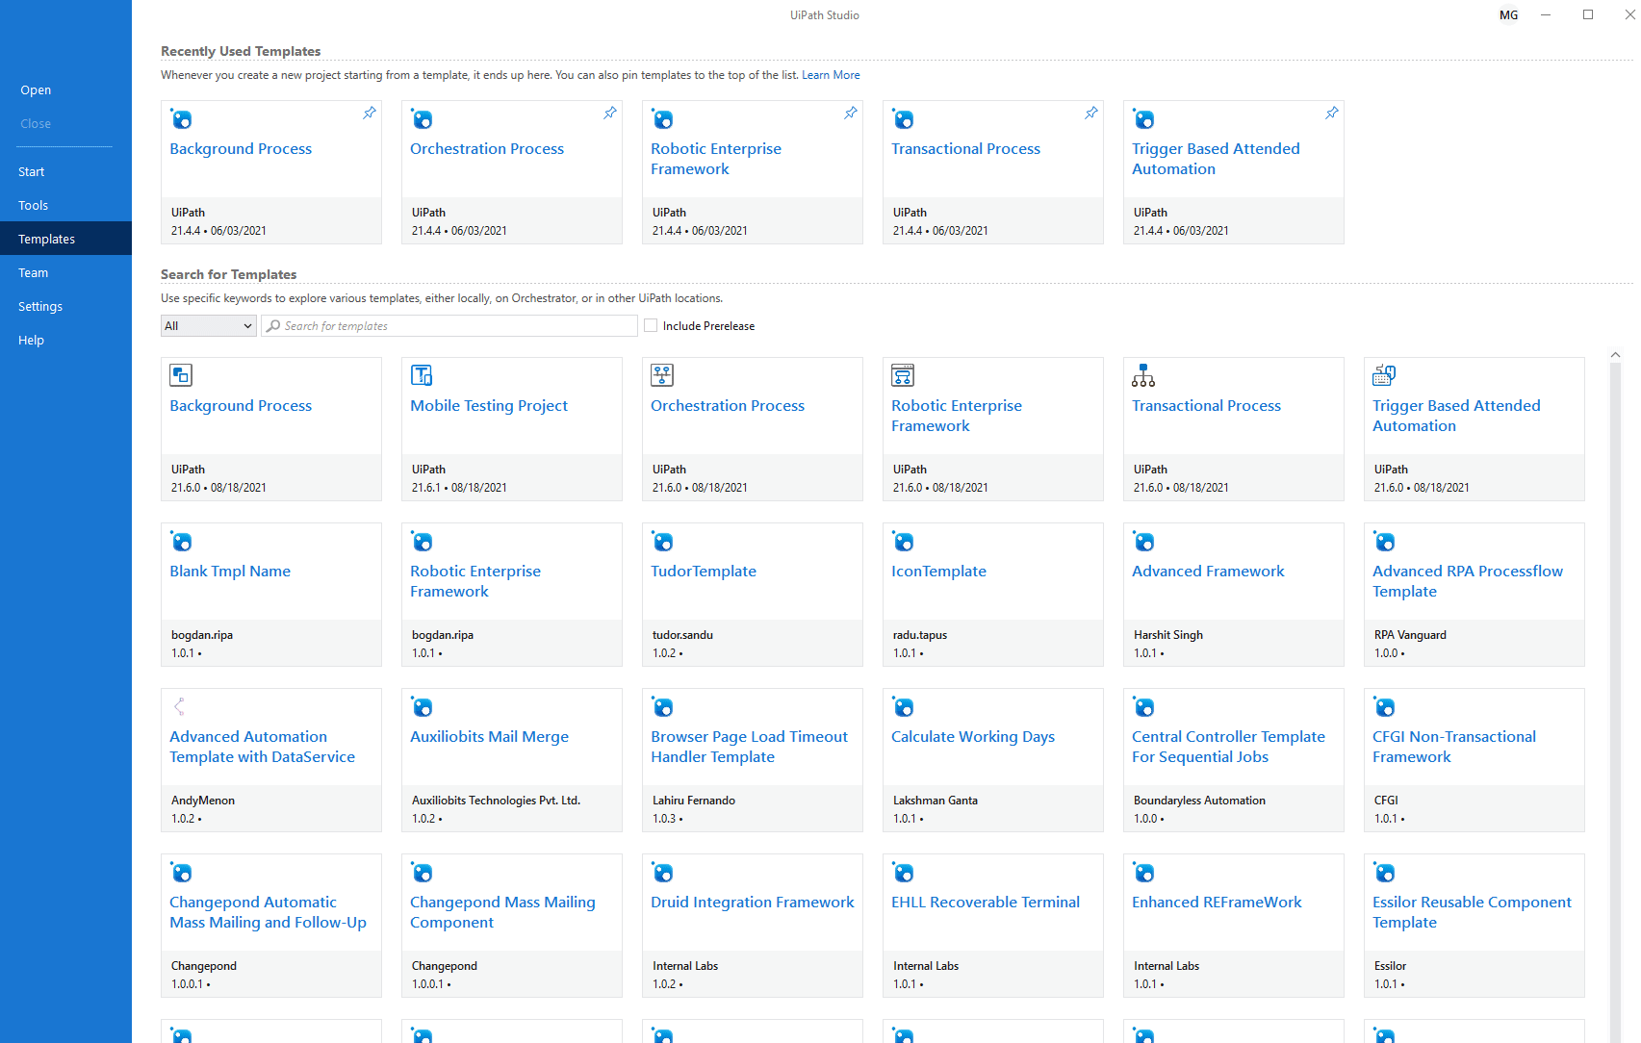Pin the recent Trigger Based Attended Automation template
Image resolution: width=1641 pixels, height=1043 pixels.
coord(1332,114)
